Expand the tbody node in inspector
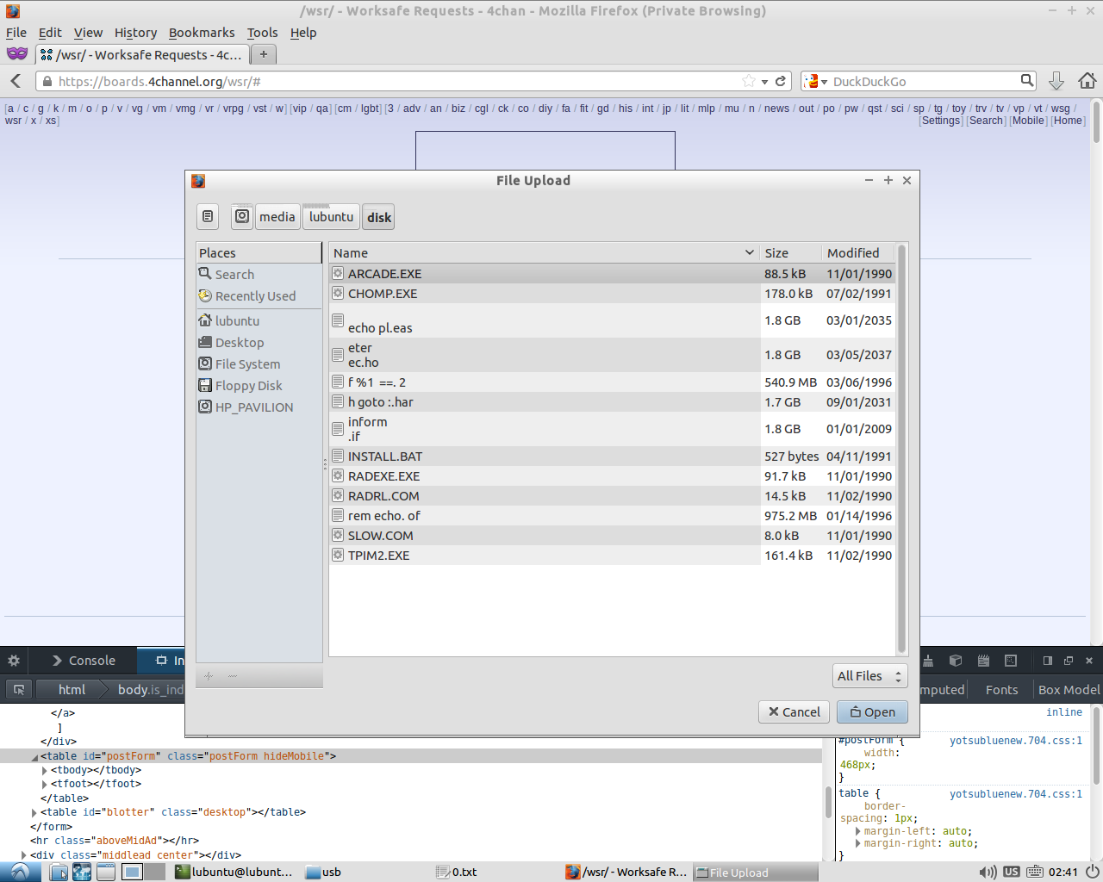The height and width of the screenshot is (882, 1103). [45, 770]
